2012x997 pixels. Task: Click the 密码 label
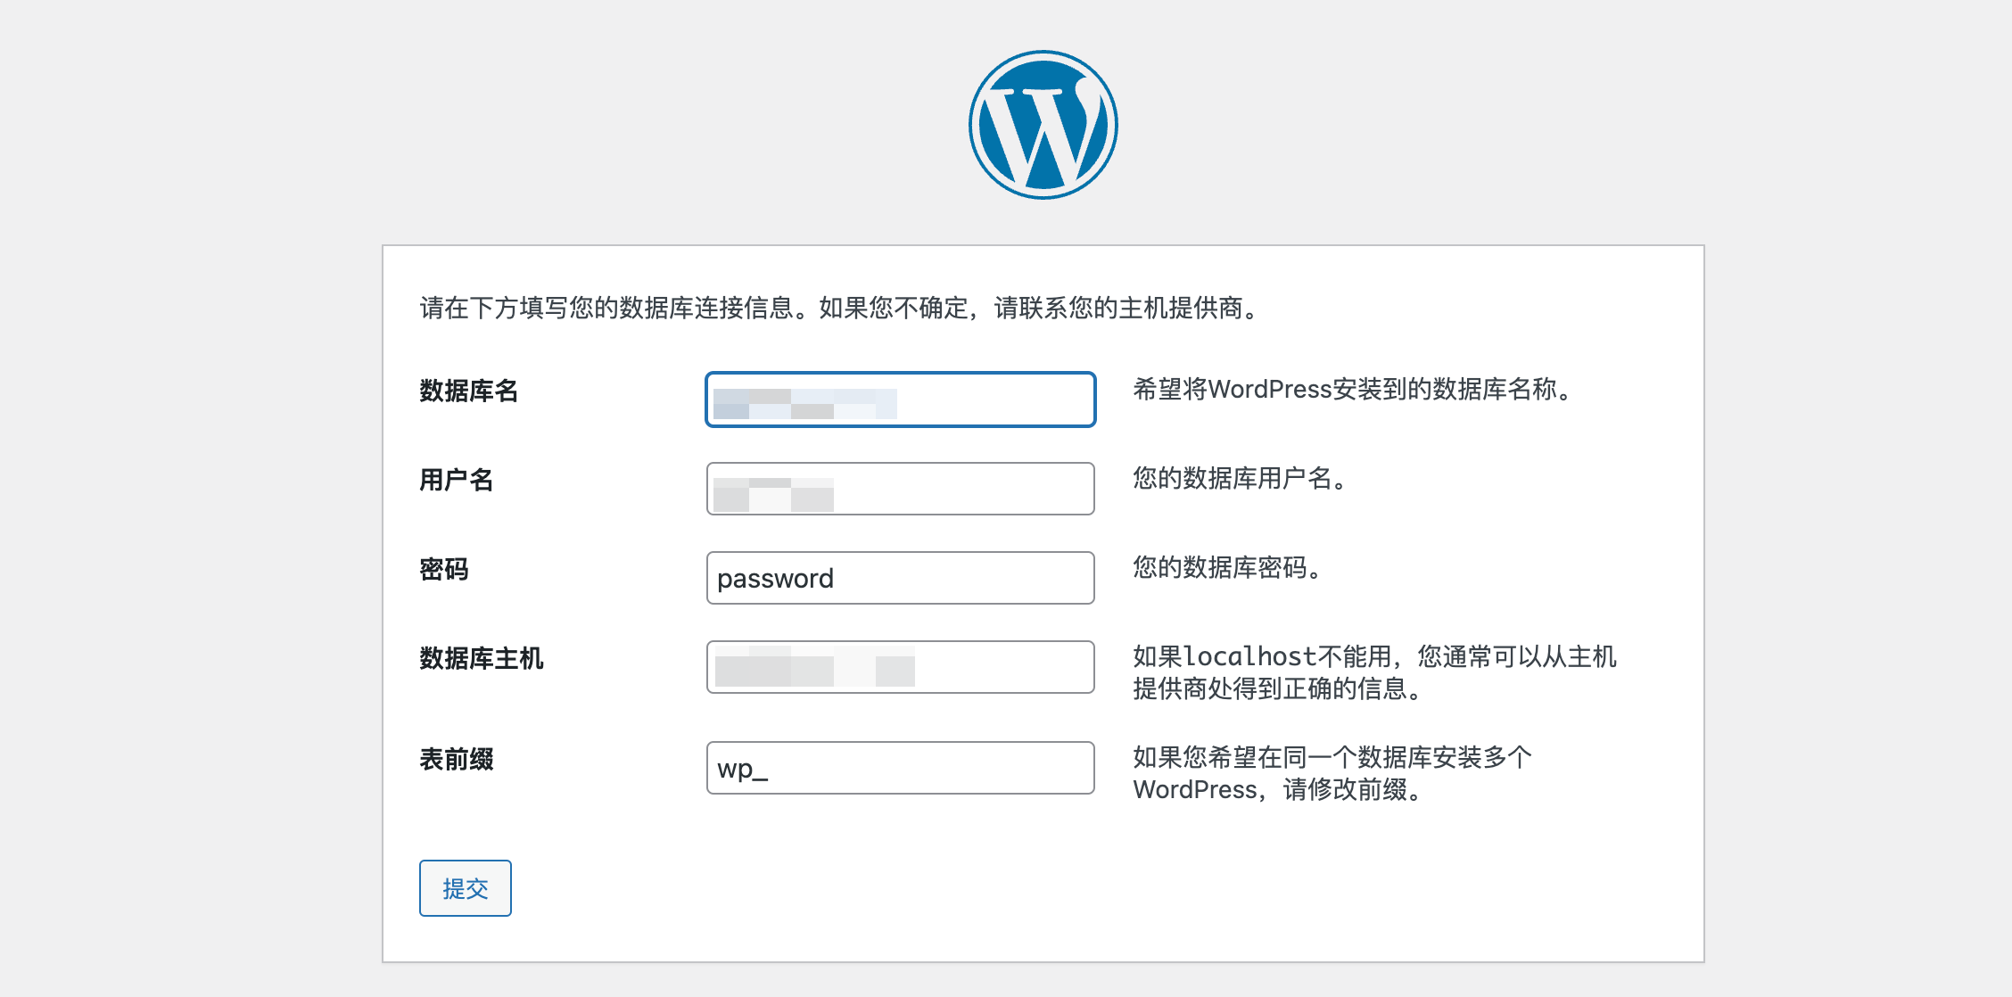(x=444, y=569)
